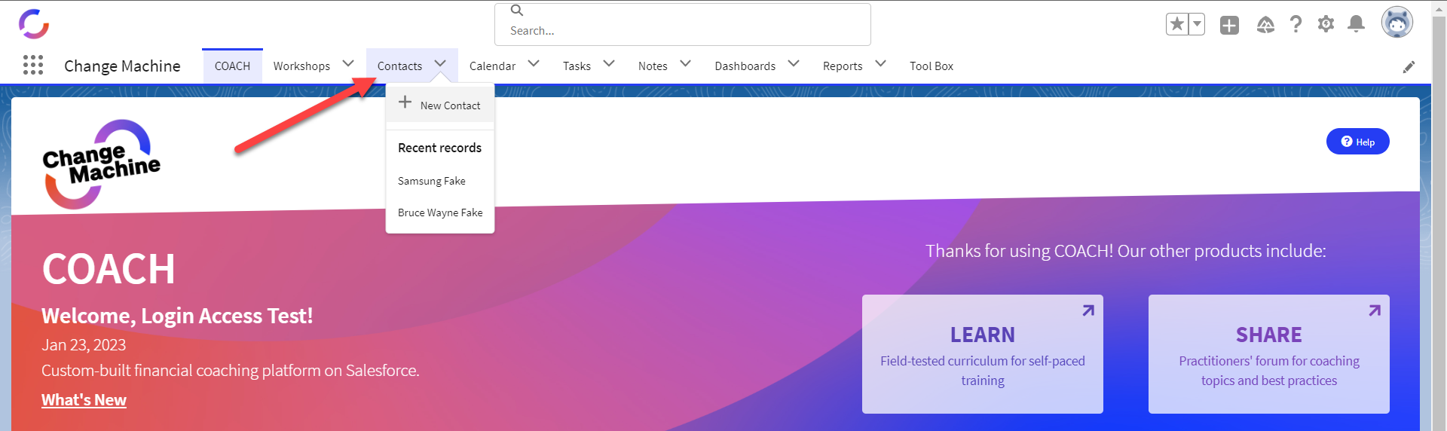
Task: Click the pencil to edit navigation
Action: pyautogui.click(x=1409, y=67)
